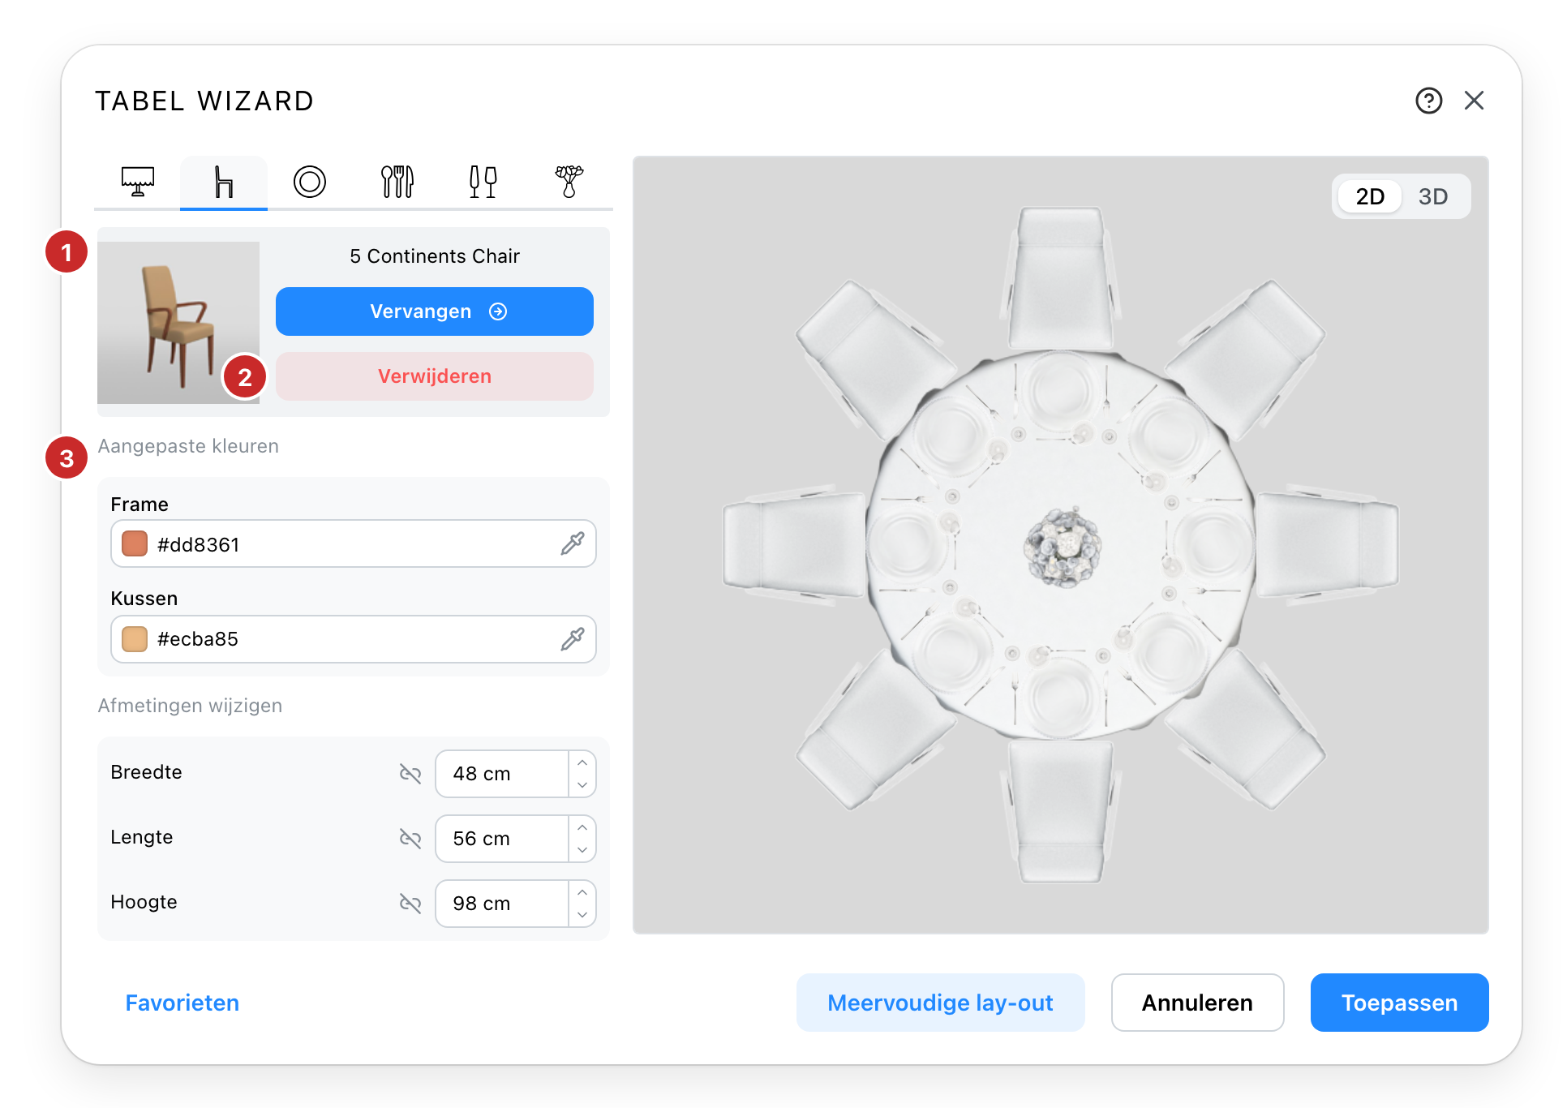Click the Hoogte 98 cm field
The height and width of the screenshot is (1108, 1567).
point(502,904)
